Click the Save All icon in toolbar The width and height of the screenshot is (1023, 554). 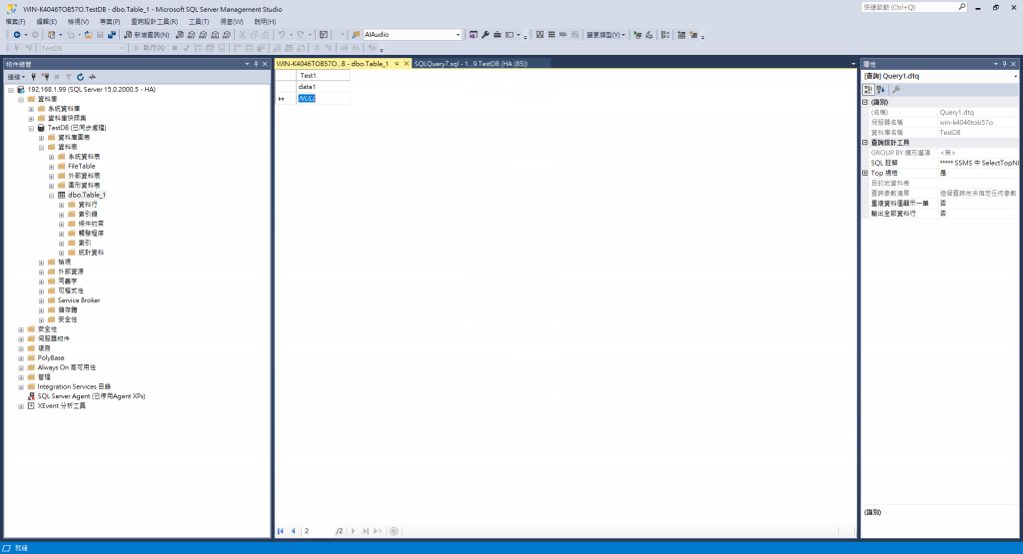(x=112, y=35)
